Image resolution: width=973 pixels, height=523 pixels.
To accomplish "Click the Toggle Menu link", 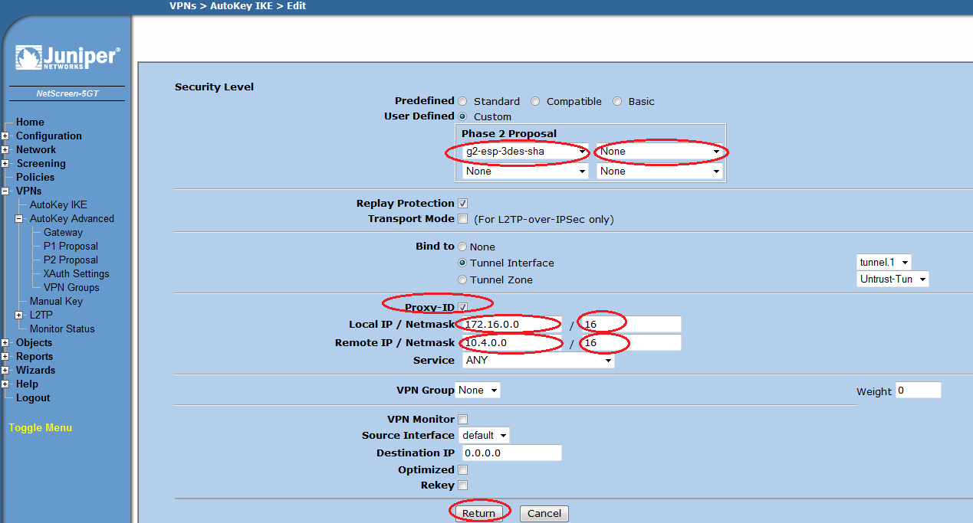I will 41,428.
